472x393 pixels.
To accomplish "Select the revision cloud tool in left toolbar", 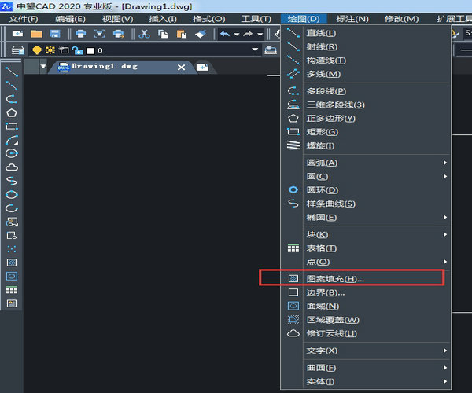I will pyautogui.click(x=12, y=167).
